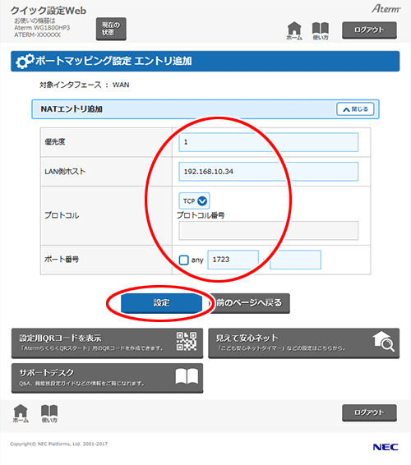Click the Copyright NEC Platforms text

point(58,444)
